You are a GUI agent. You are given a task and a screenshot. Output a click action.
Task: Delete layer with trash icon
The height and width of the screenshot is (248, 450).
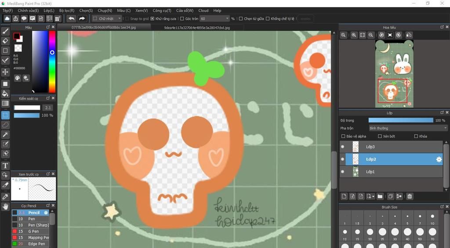click(410, 196)
